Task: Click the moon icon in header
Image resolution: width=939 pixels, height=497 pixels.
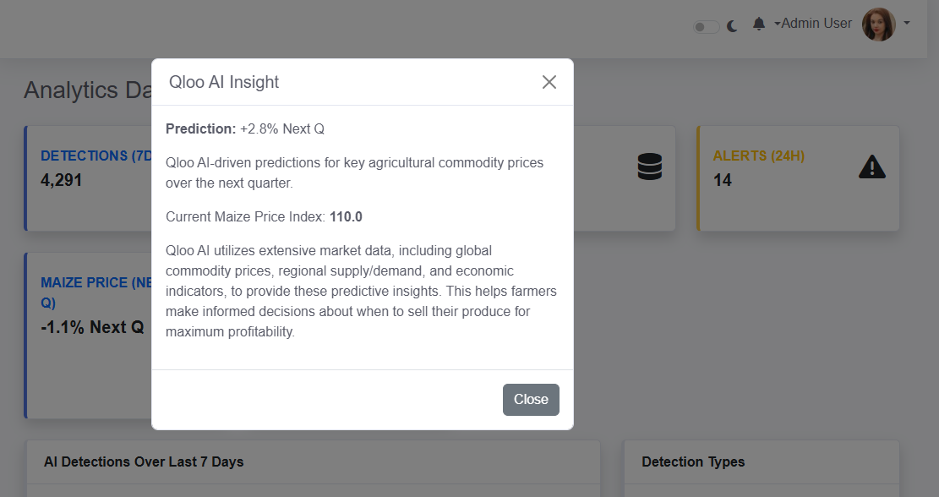Action: tap(733, 26)
